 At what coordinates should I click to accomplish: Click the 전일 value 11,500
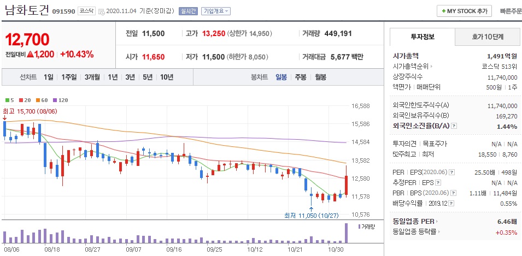(153, 34)
